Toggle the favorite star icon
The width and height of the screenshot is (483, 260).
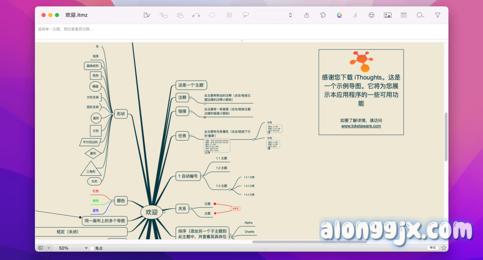[443, 248]
